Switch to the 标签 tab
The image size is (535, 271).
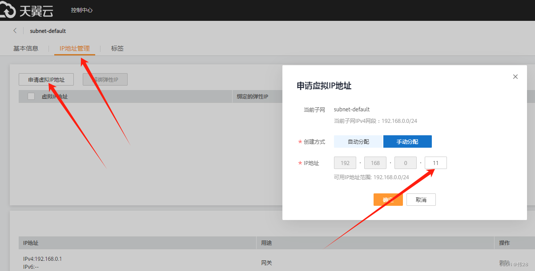tap(117, 48)
